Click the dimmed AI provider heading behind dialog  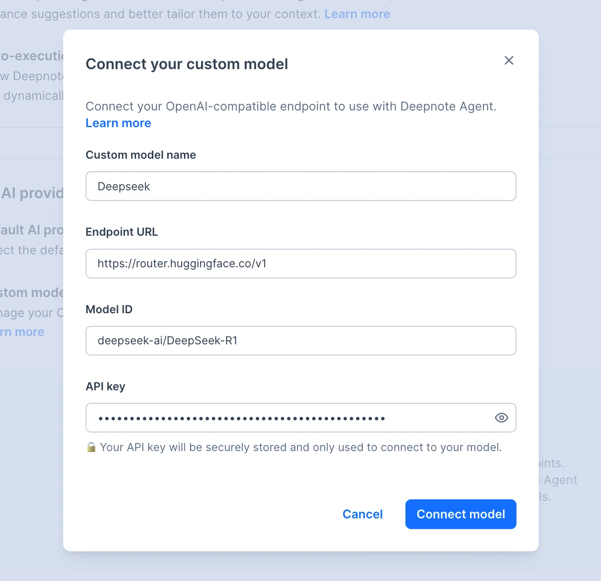click(32, 193)
